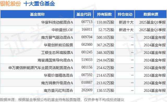Viewport: 167px width, 102px height.
Task: Select 南方消费升级混合A fund name
Action: coord(57,83)
